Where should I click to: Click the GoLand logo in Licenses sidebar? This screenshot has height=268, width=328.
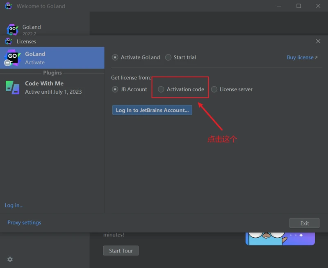click(12, 58)
